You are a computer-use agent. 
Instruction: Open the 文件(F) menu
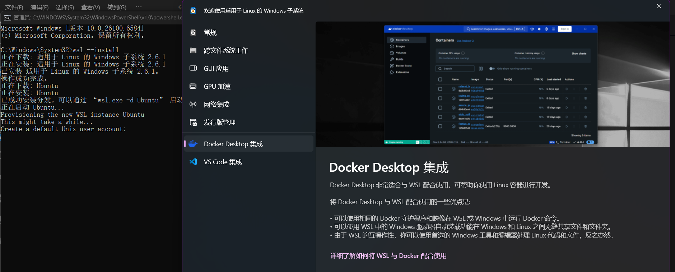14,7
